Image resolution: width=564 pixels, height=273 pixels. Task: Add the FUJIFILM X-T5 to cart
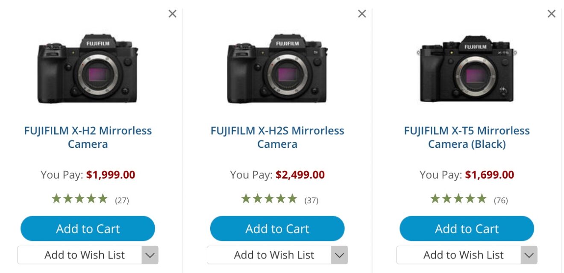click(466, 229)
